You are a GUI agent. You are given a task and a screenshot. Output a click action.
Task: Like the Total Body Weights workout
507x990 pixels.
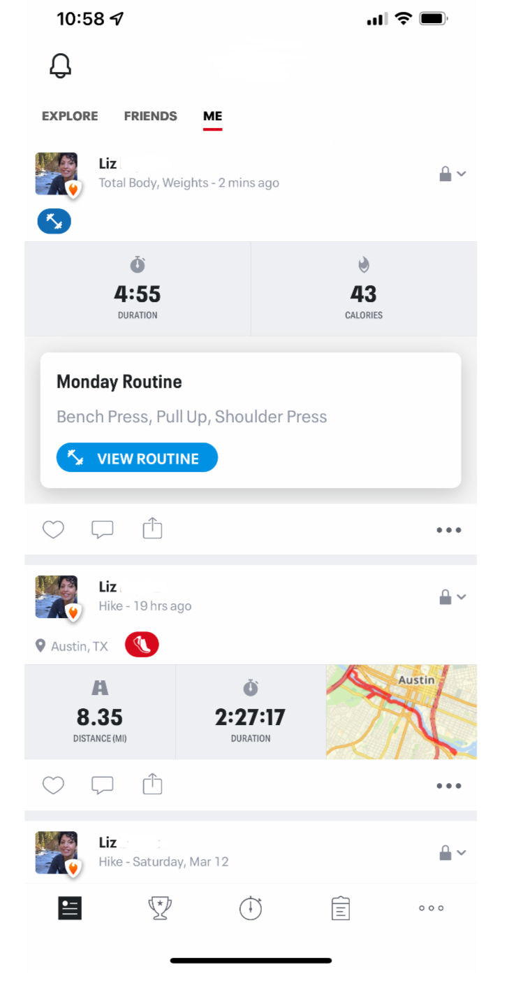[53, 530]
